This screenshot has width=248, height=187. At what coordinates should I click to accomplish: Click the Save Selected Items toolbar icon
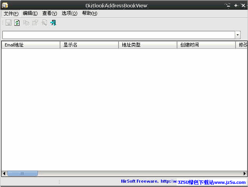(9, 23)
